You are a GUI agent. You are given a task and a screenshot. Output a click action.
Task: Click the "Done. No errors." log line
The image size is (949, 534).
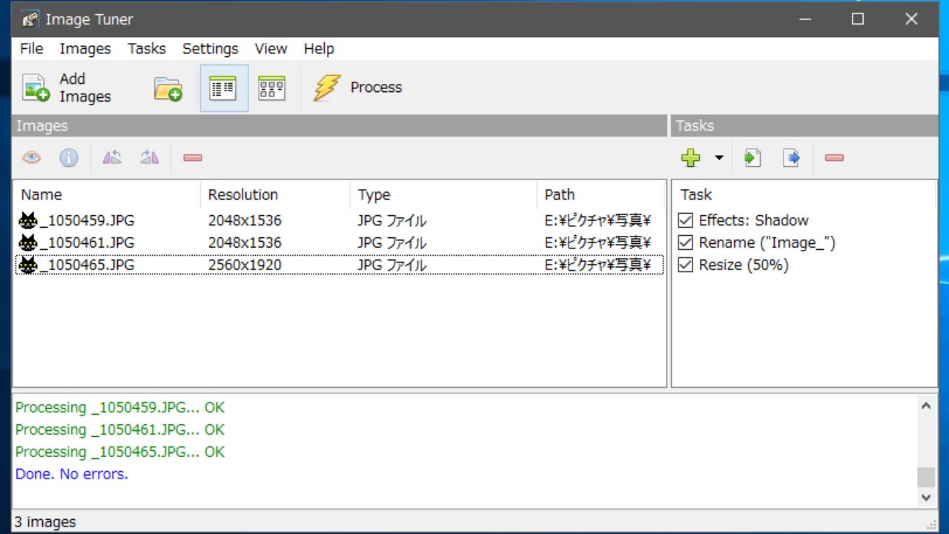(x=72, y=474)
